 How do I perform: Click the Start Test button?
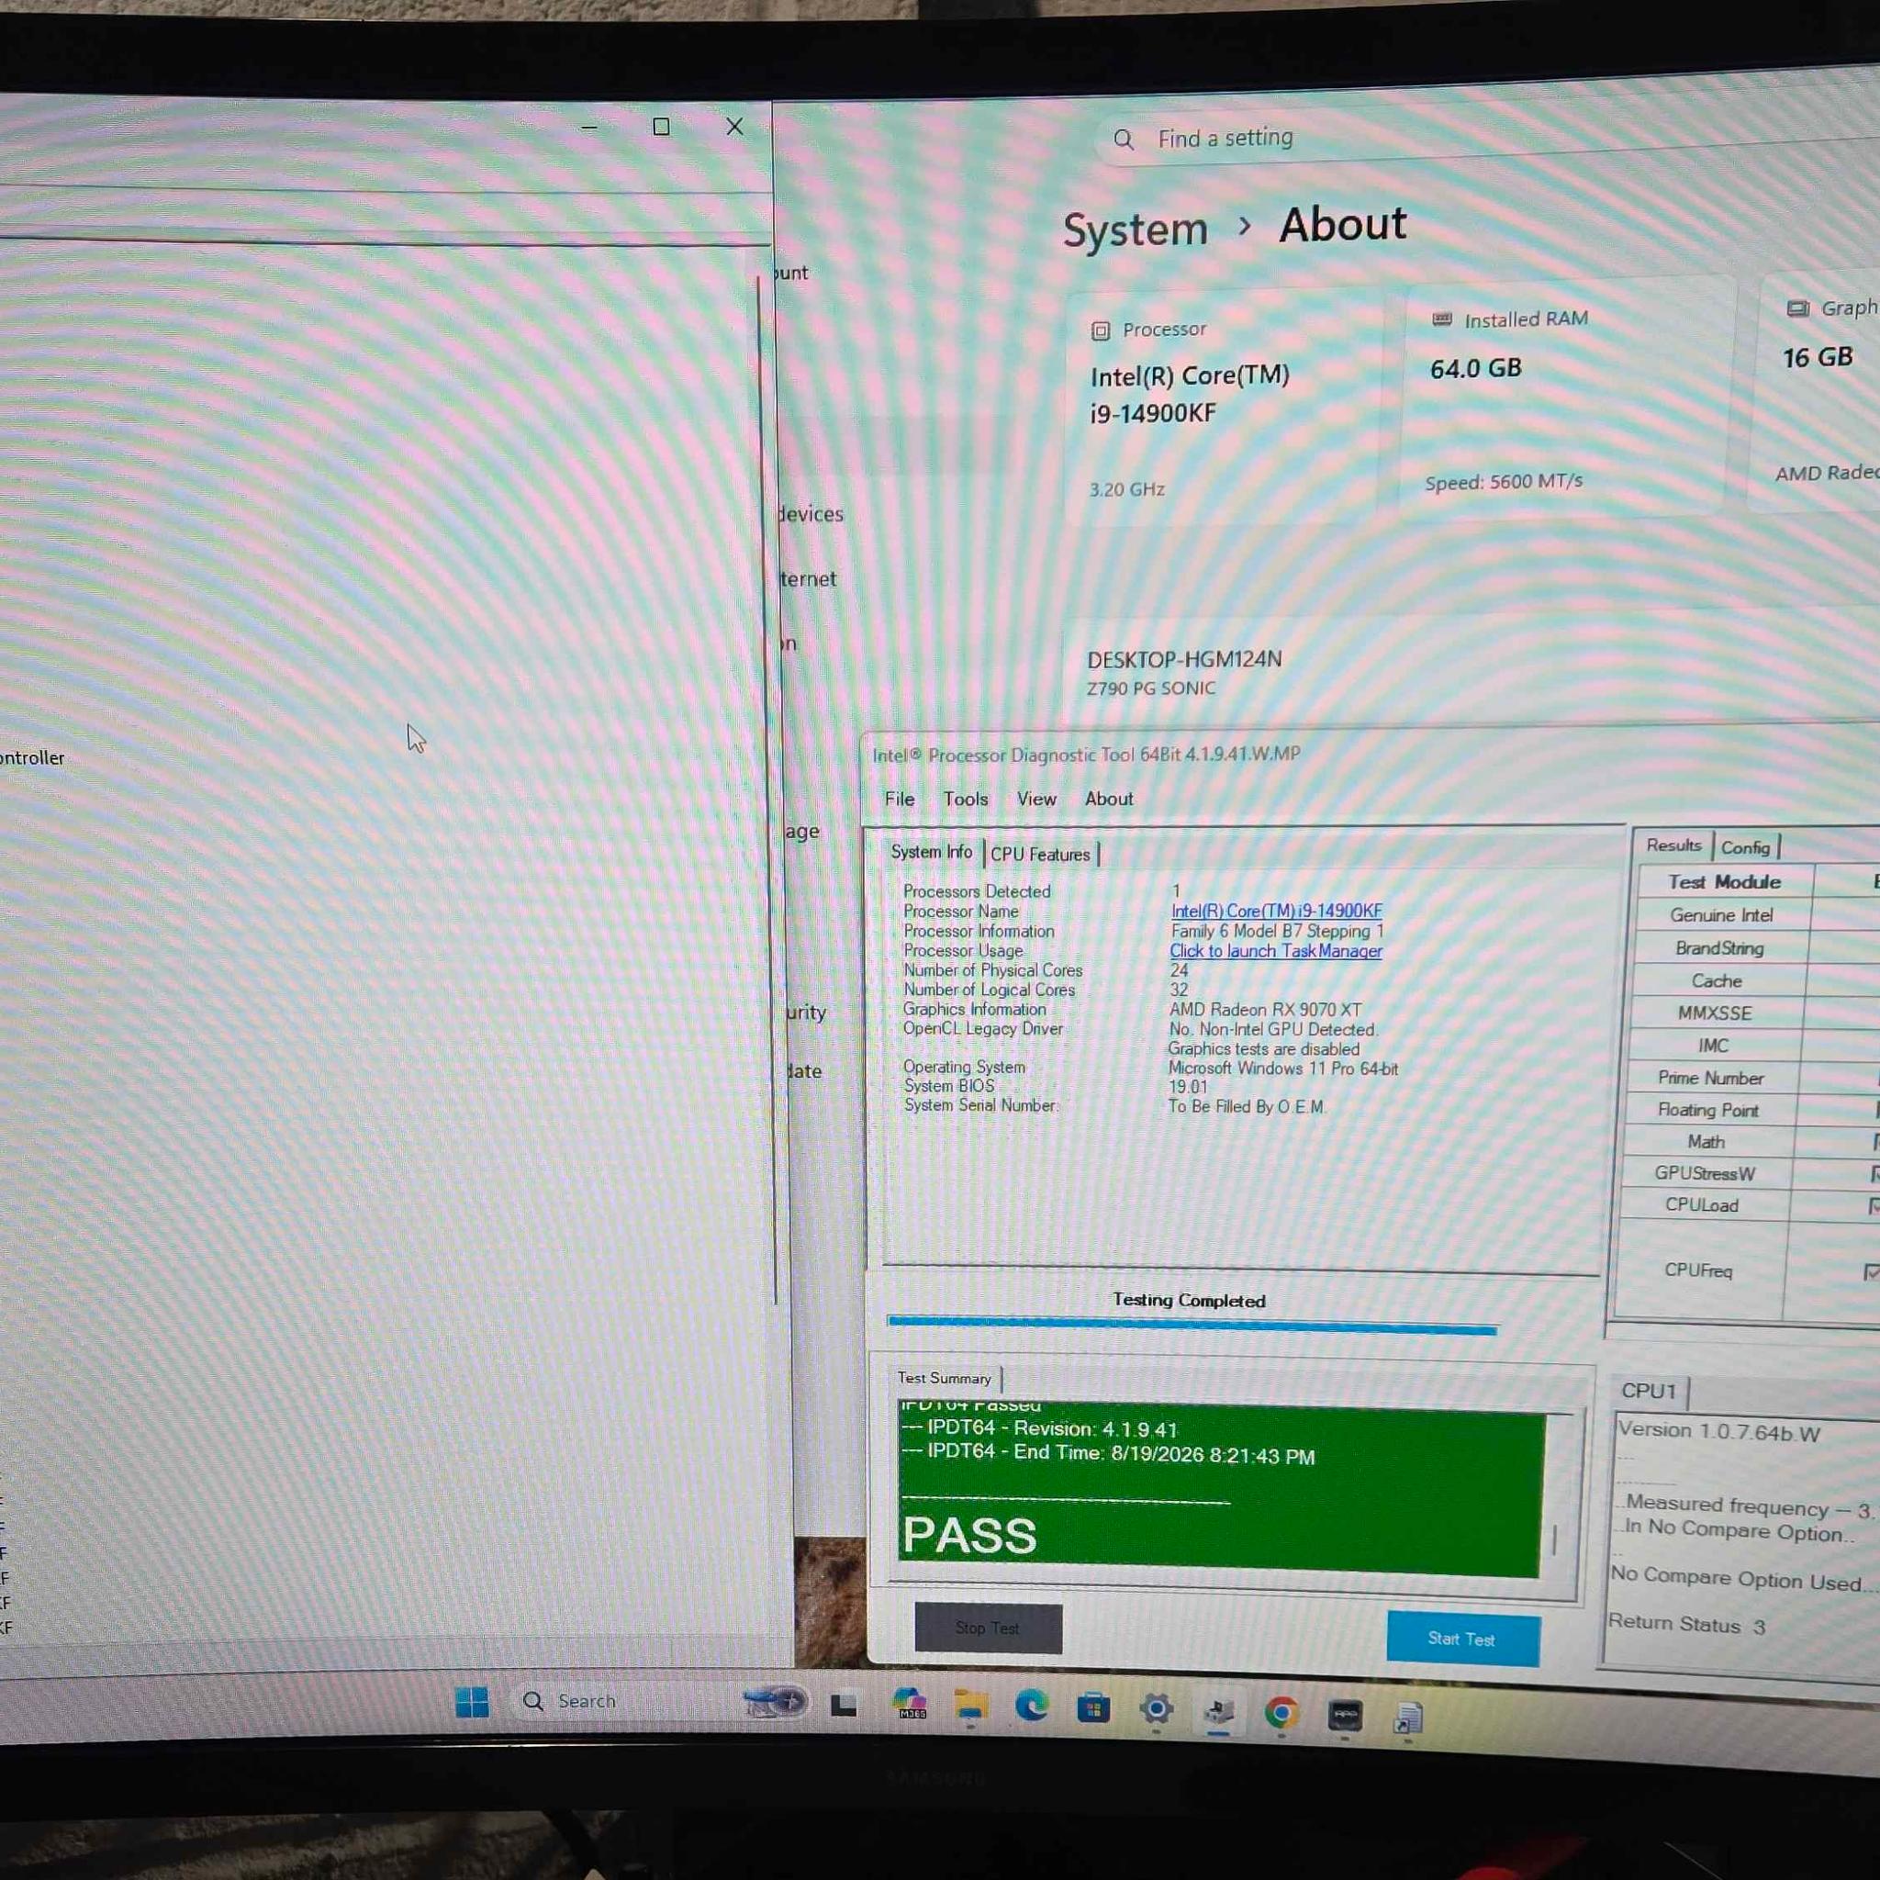tap(1462, 1639)
